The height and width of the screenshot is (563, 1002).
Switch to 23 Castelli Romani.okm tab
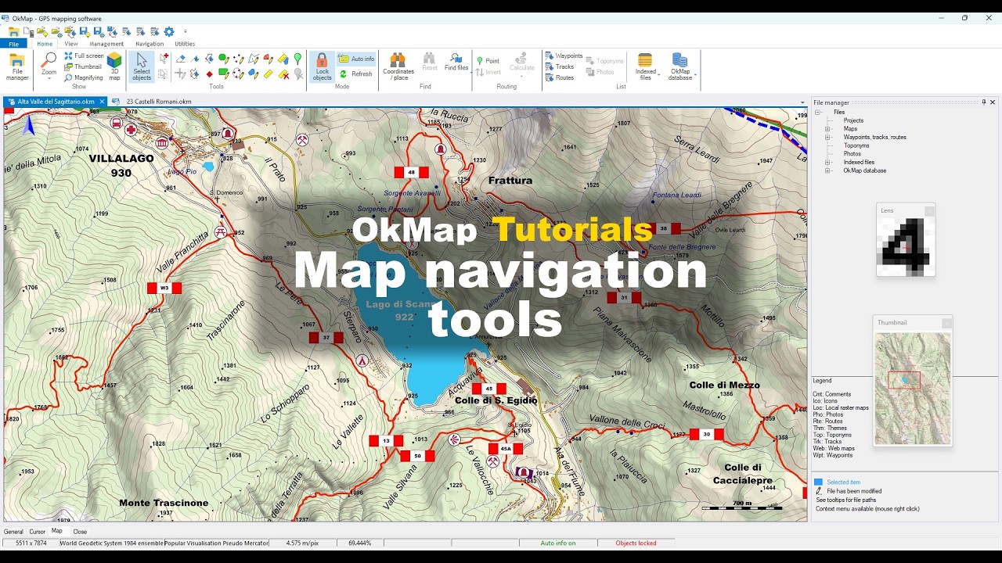[153, 102]
